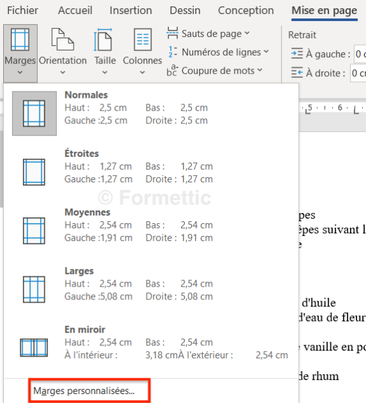Pick the En miroir margin icon
366x403 pixels.
[x=34, y=348]
